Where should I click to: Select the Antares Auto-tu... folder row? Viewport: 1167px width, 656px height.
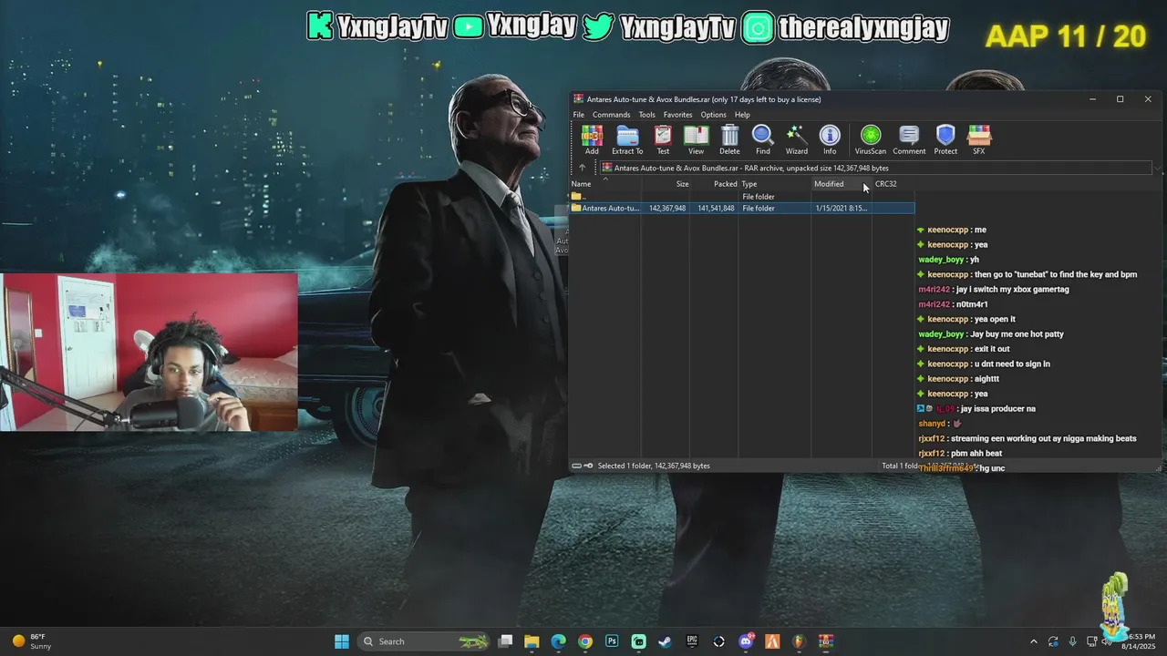pos(742,209)
